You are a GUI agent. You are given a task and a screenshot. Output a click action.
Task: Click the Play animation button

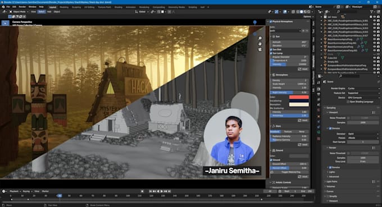click(x=162, y=191)
